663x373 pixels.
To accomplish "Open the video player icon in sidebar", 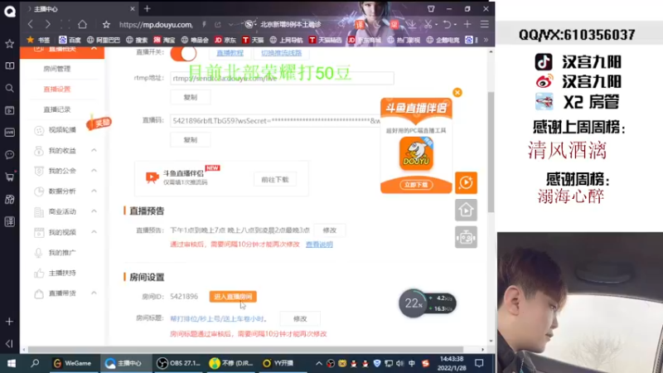I will point(9,110).
